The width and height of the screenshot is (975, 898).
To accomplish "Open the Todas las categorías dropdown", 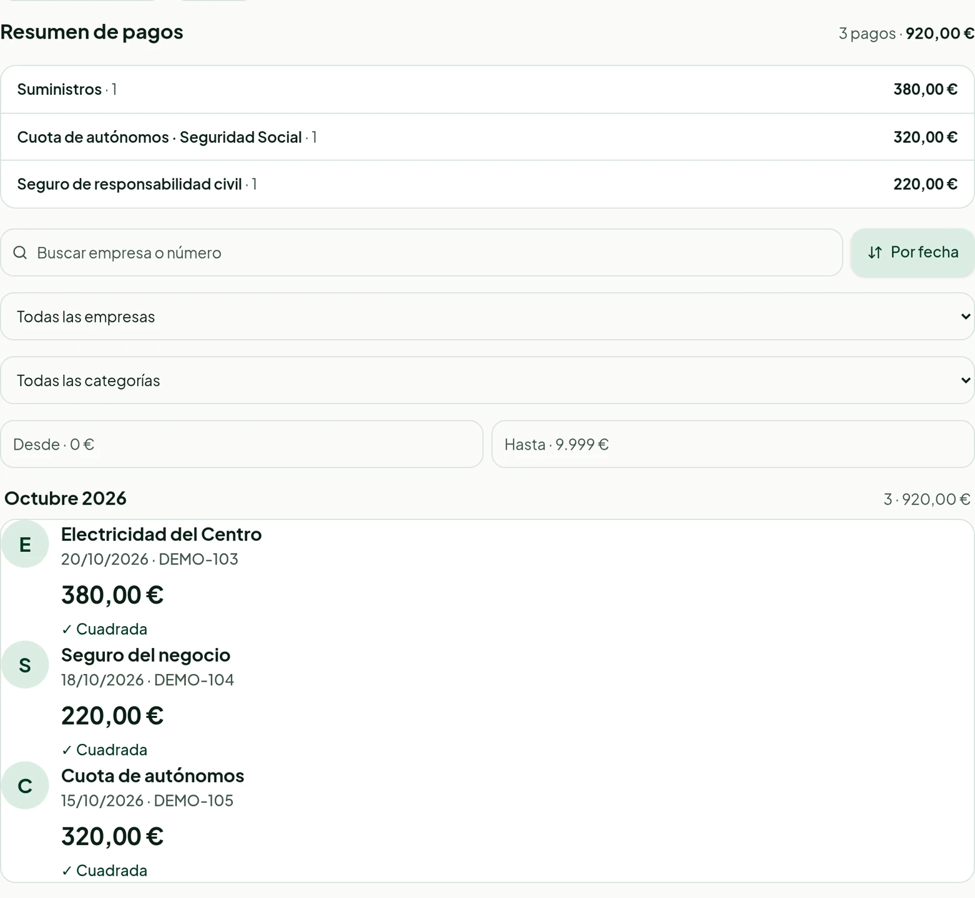I will 487,380.
